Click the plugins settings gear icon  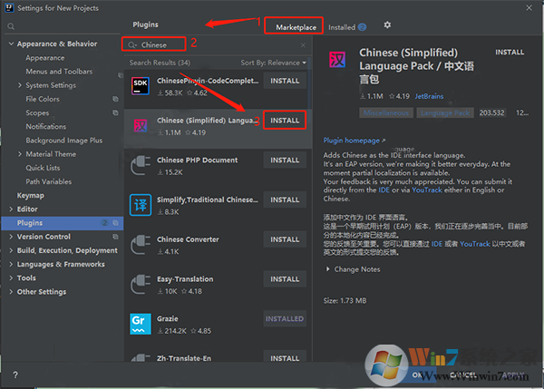pyautogui.click(x=387, y=25)
